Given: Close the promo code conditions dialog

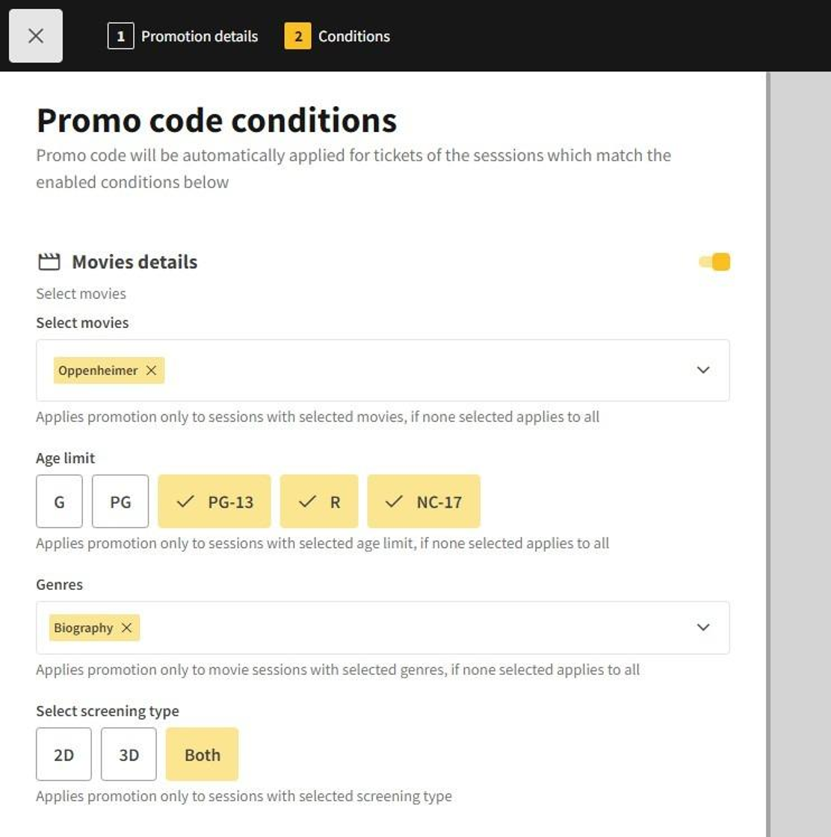Looking at the screenshot, I should (35, 36).
